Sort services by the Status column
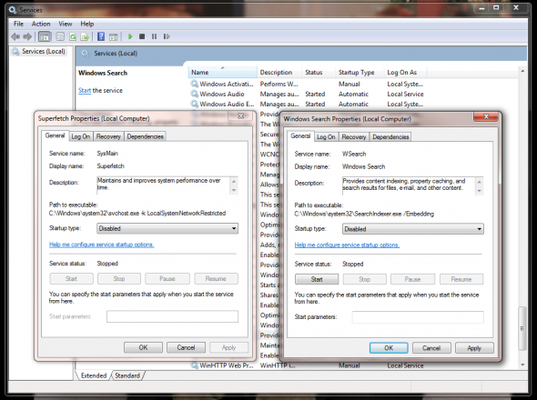Viewport: 537px width, 400px height. click(319, 72)
